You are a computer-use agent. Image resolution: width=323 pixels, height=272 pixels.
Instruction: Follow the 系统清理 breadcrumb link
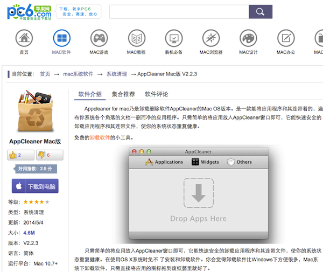[x=117, y=74]
